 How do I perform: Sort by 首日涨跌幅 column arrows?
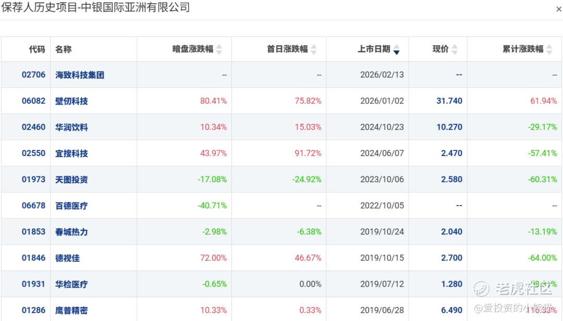tap(313, 49)
